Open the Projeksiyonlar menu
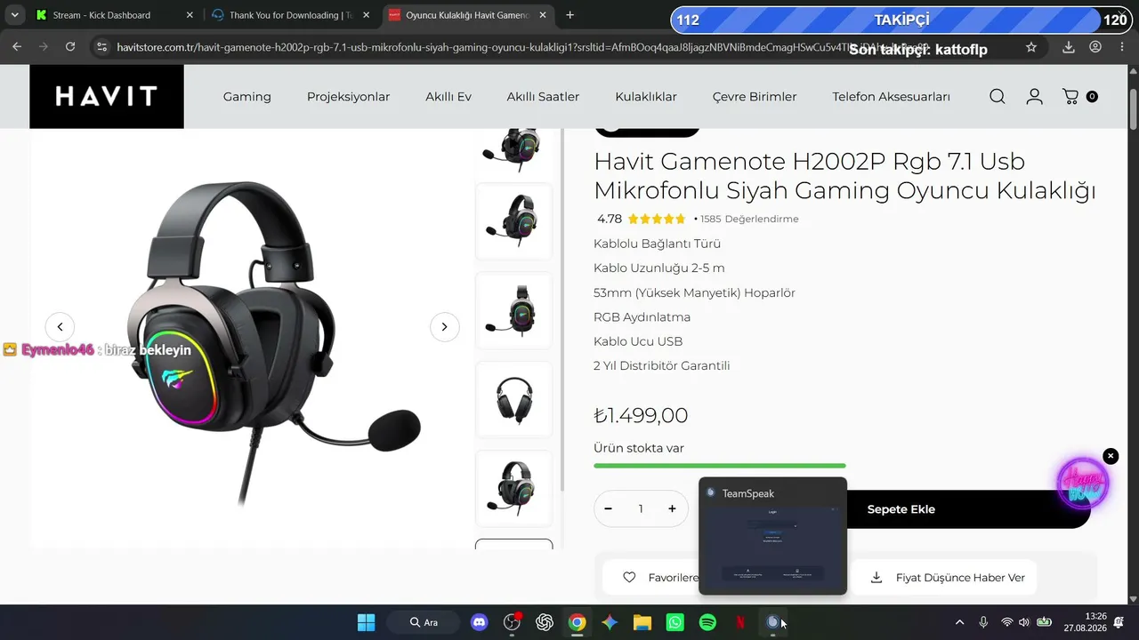Screen dimensions: 1139x640 coord(348,97)
